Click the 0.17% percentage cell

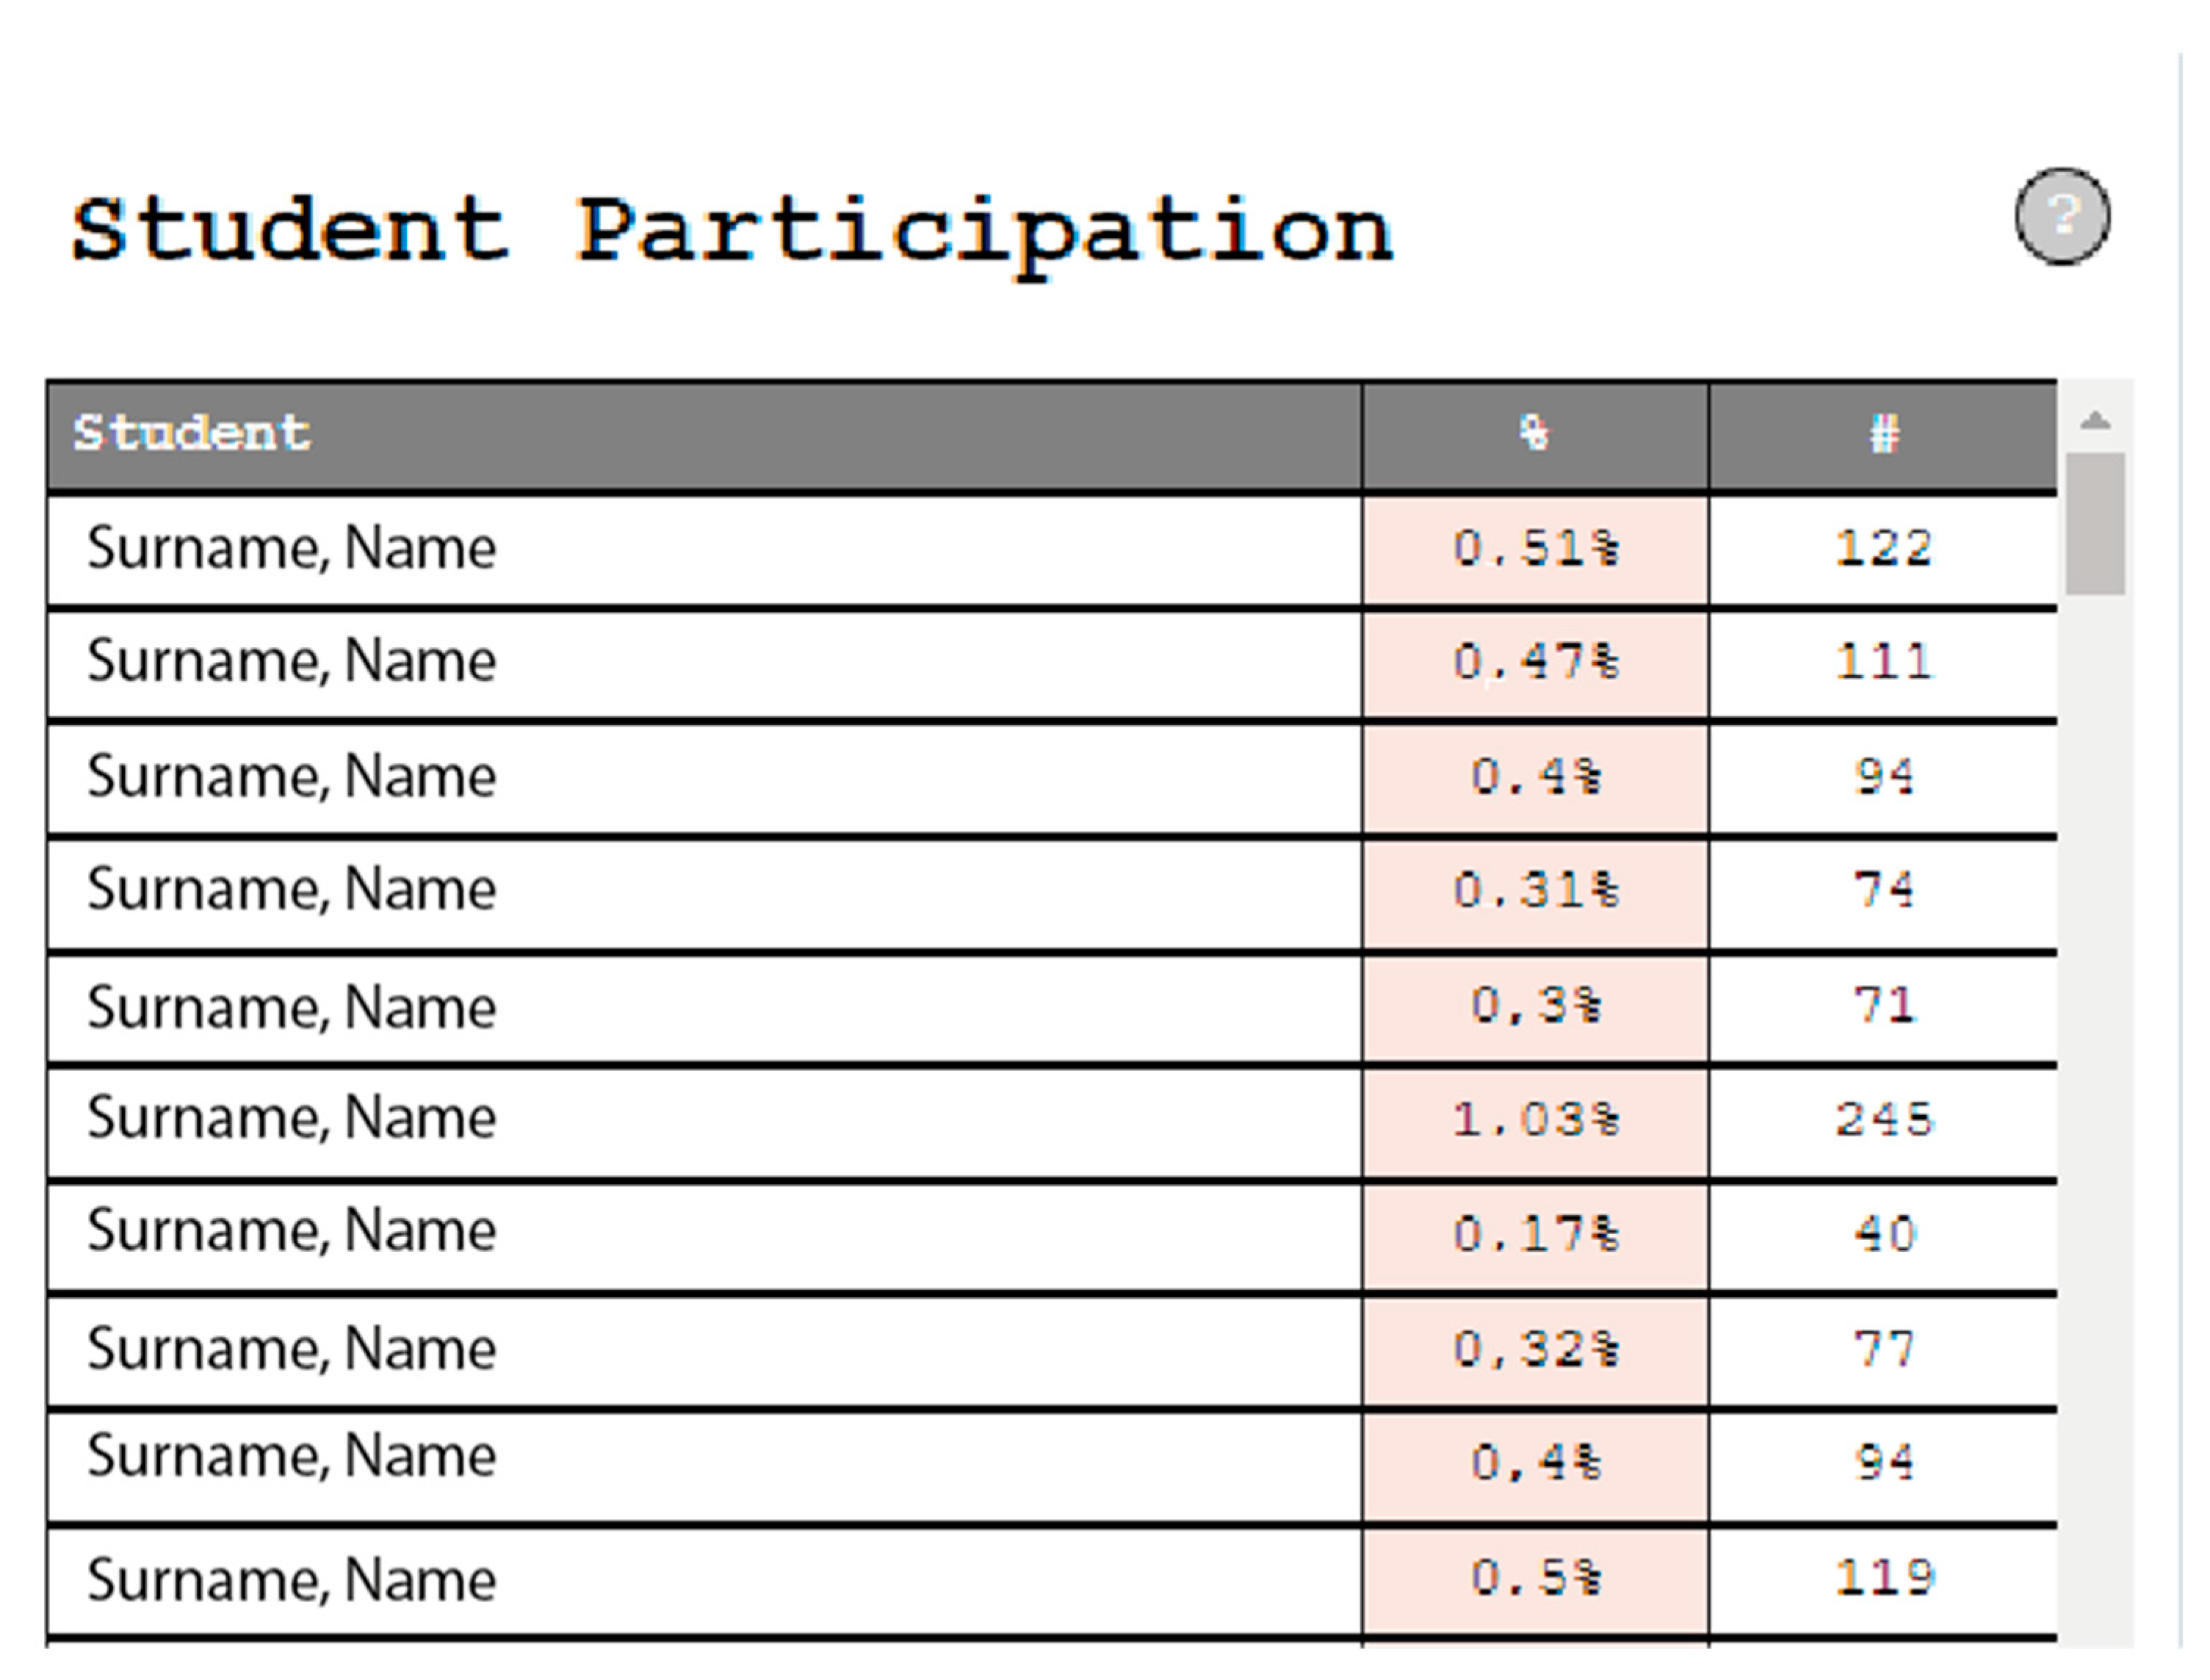pos(1534,1234)
